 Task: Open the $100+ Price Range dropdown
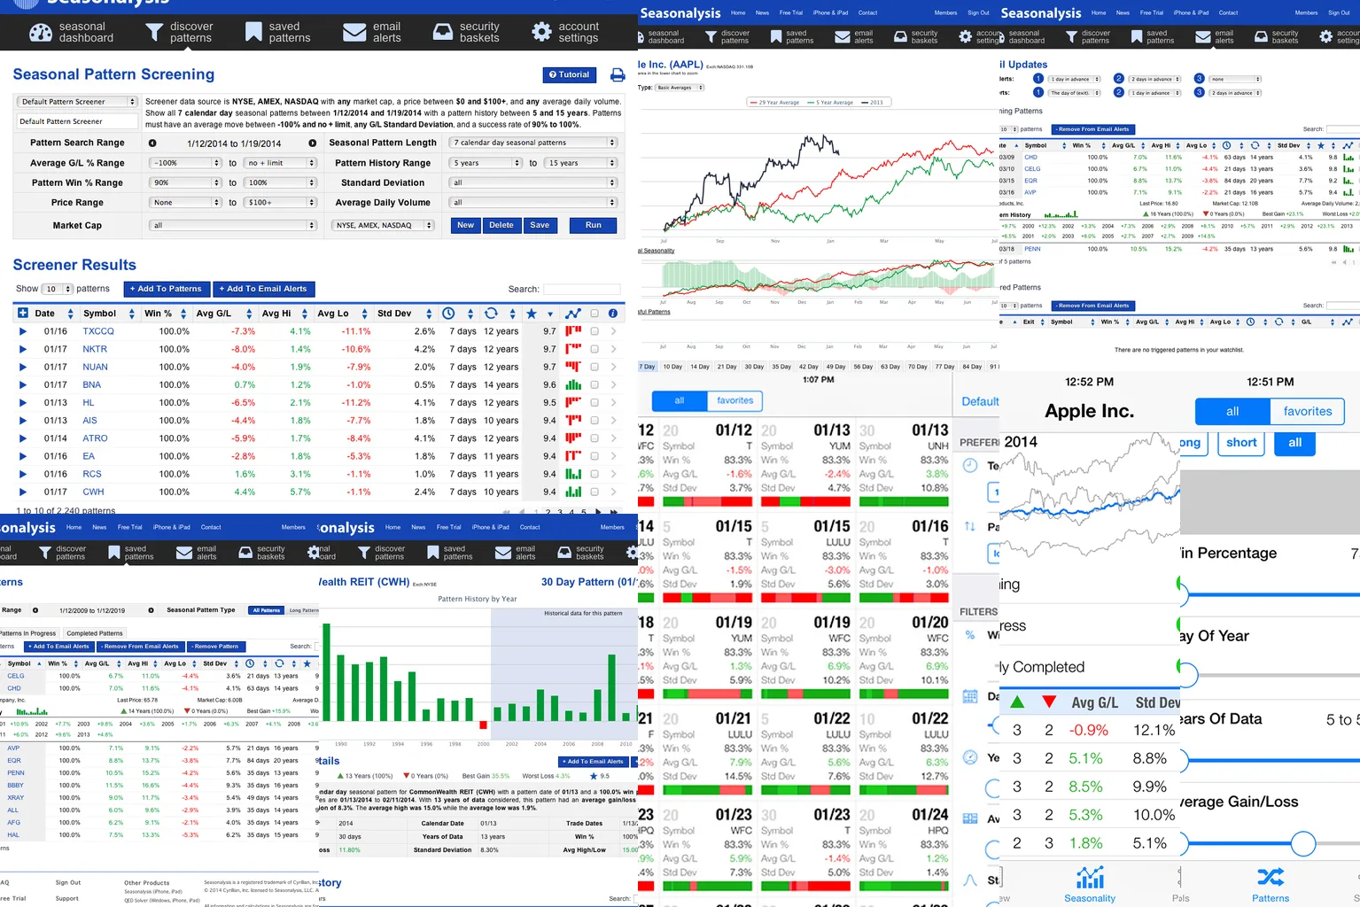point(282,202)
